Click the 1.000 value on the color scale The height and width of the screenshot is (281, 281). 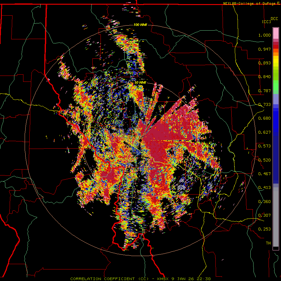point(264,35)
